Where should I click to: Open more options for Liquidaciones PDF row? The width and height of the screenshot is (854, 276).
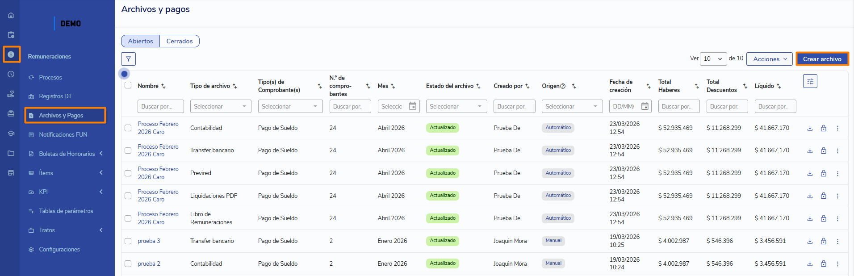point(837,196)
